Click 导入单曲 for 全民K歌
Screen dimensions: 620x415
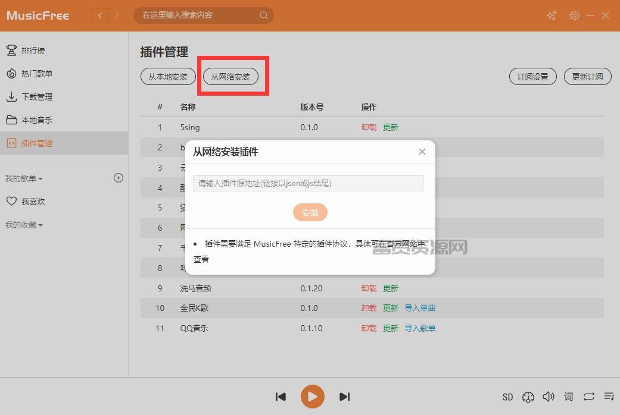coord(420,308)
